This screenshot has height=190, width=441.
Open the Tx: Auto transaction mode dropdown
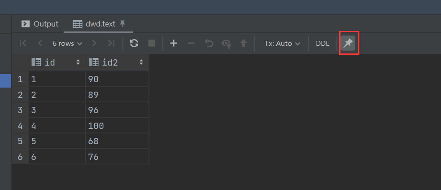[282, 44]
